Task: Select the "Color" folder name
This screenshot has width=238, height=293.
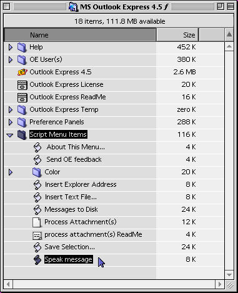Action: 52,172
